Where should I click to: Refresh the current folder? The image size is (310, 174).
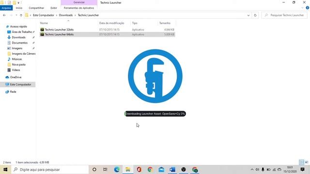click(x=255, y=15)
